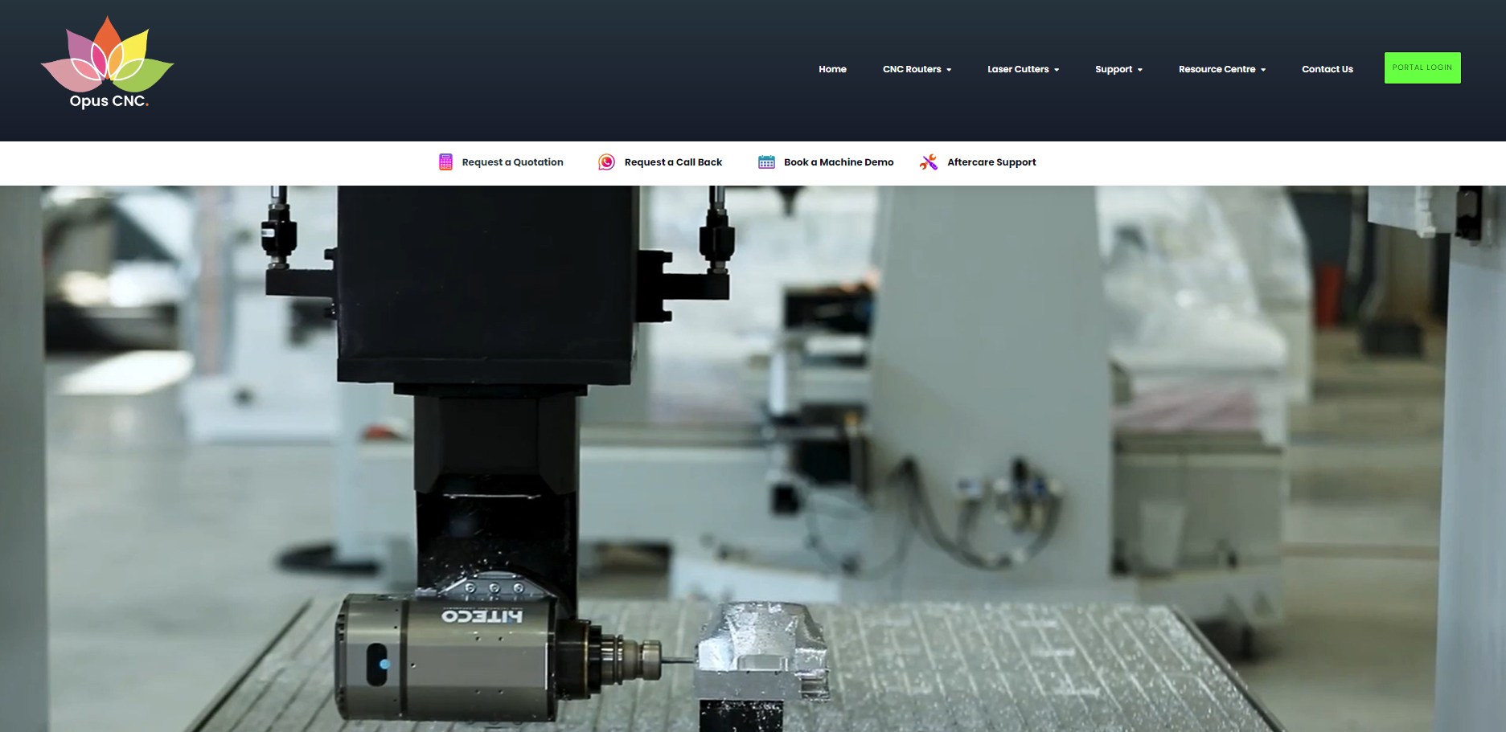Screen dimensions: 1506x732
Task: Click the Request a Call Back phone icon
Action: (x=605, y=162)
